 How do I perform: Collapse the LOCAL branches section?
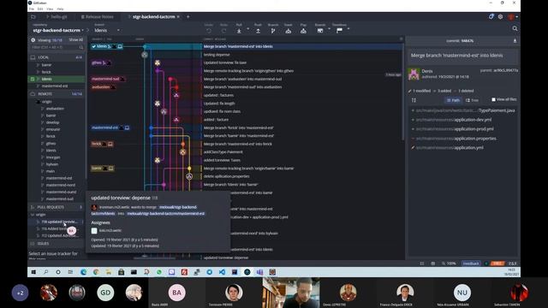click(x=57, y=57)
